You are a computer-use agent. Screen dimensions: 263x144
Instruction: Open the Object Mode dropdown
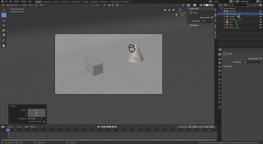click(x=14, y=5)
